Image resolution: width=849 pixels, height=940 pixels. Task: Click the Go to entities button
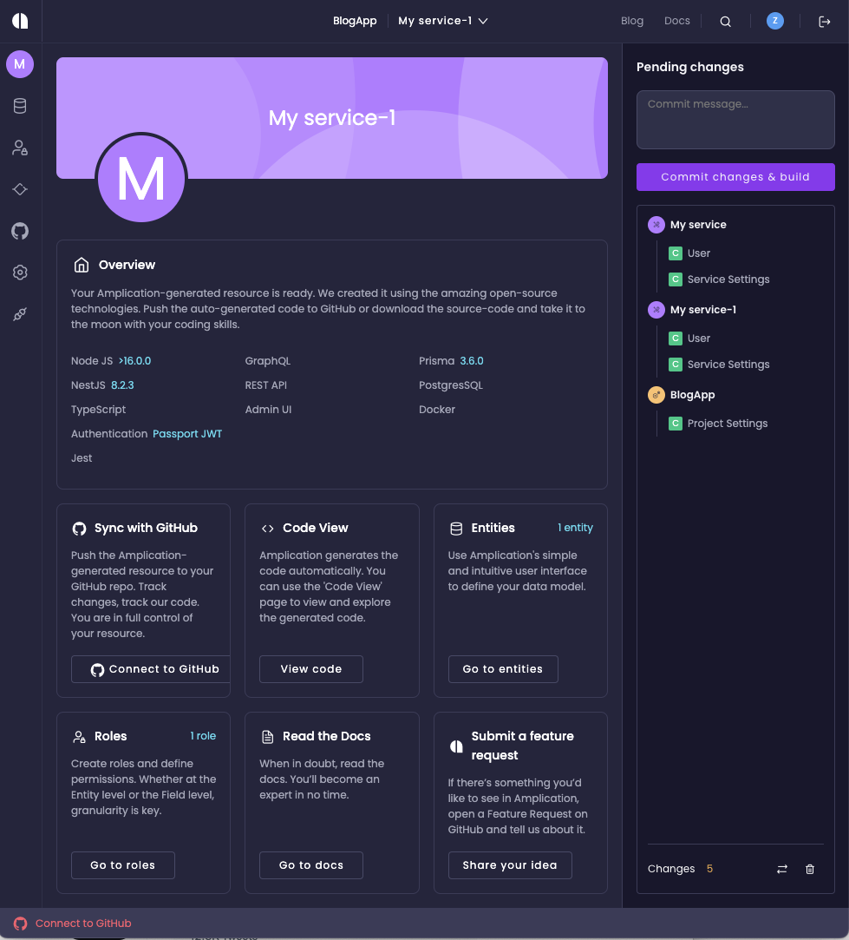click(x=503, y=669)
